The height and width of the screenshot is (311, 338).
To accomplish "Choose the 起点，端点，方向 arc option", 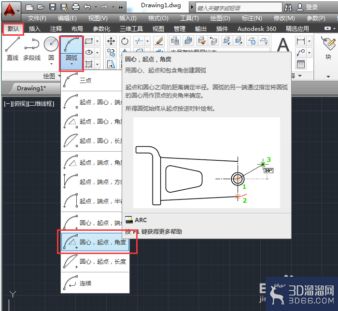I will coord(91,182).
